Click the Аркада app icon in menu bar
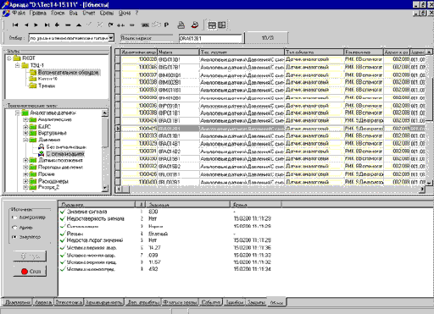The height and width of the screenshot is (314, 434). (x=6, y=13)
